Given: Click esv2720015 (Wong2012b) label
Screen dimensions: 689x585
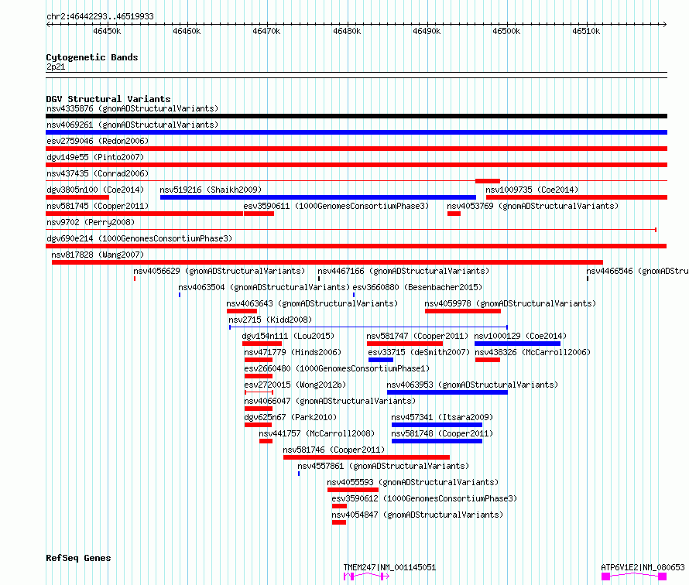Looking at the screenshot, I should 295,385.
